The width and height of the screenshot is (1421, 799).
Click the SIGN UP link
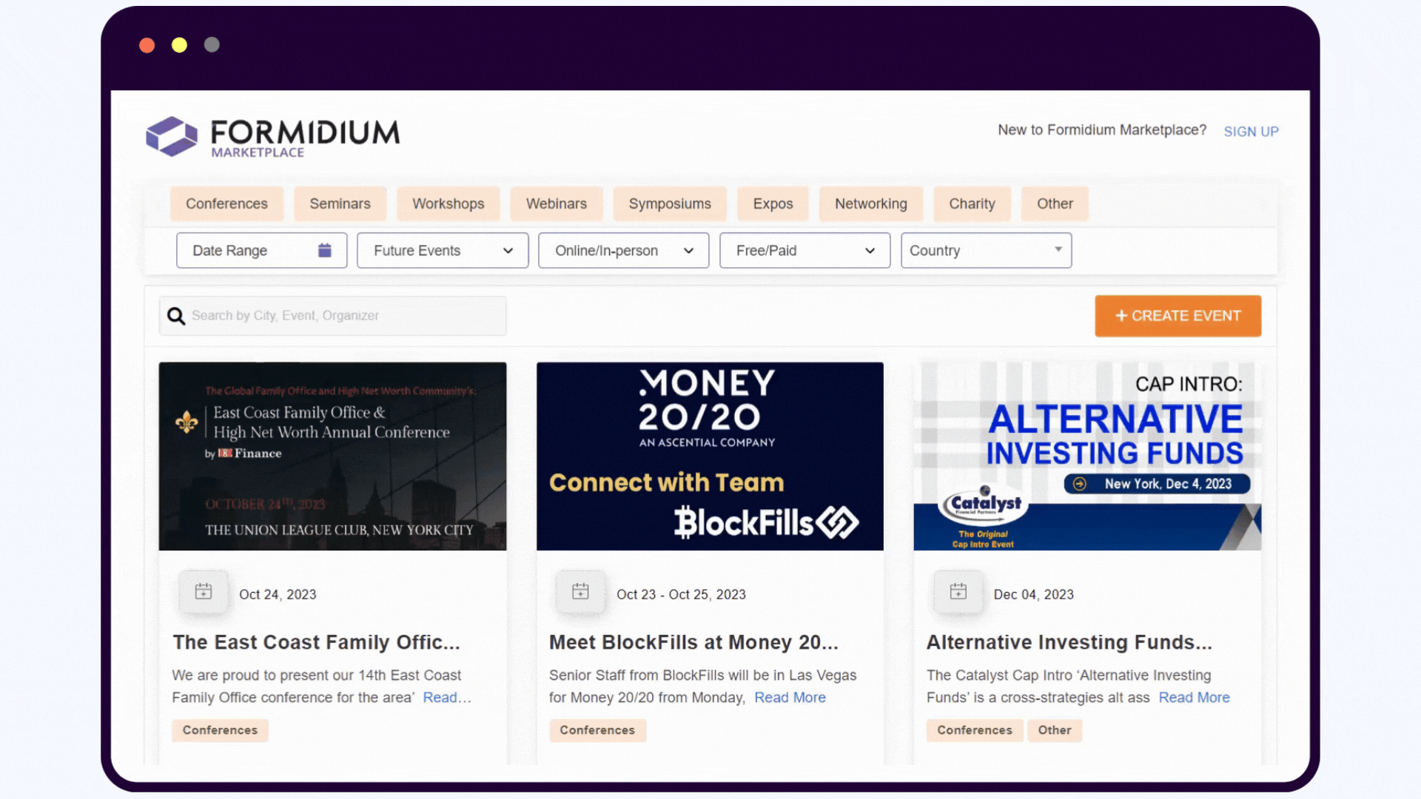tap(1251, 131)
